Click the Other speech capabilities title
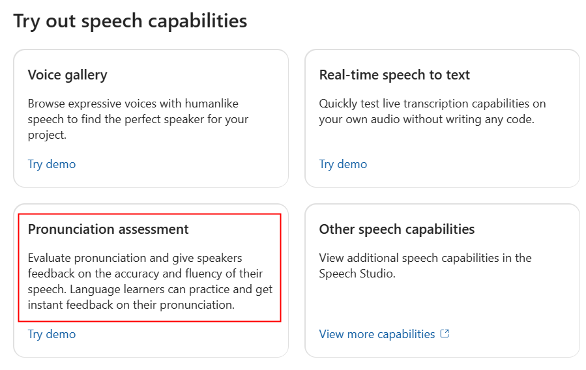The image size is (586, 370). (396, 229)
